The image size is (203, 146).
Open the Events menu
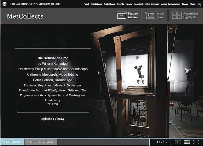click(x=120, y=4)
